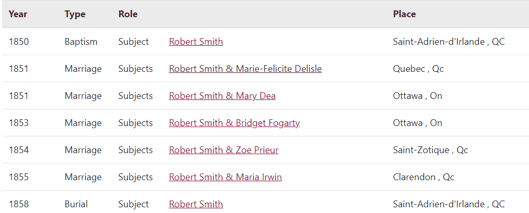The width and height of the screenshot is (529, 213).
Task: Open Robert Smith & Marie-Felicite Delisle marriage record
Action: click(x=245, y=69)
